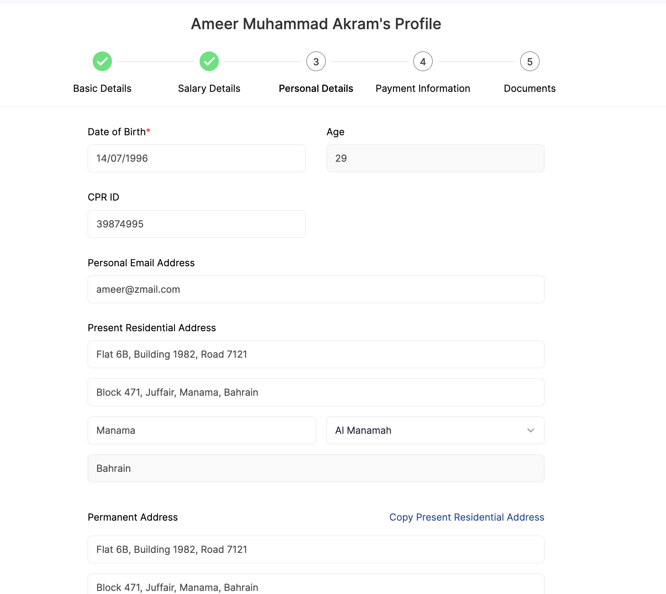The image size is (666, 594).
Task: Switch to Salary Details step label
Action: pos(209,88)
